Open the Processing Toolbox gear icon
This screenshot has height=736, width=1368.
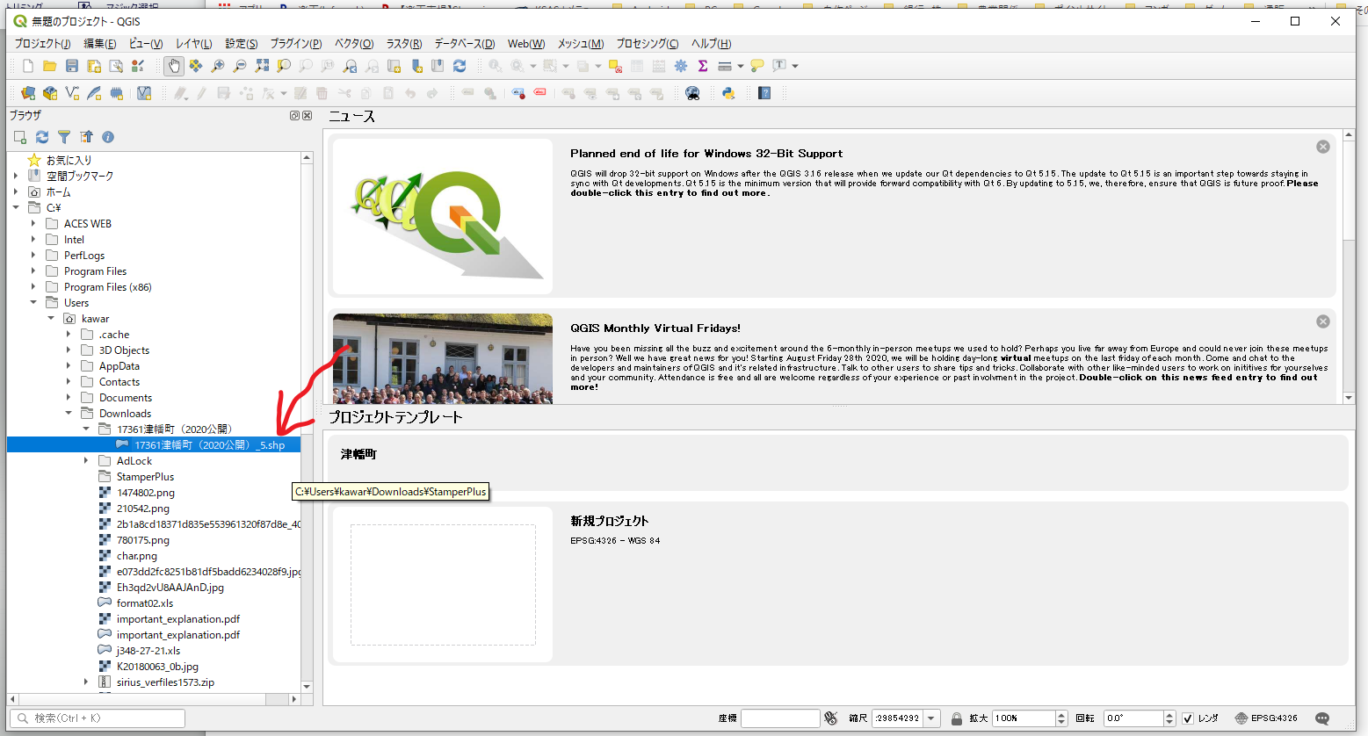point(681,66)
